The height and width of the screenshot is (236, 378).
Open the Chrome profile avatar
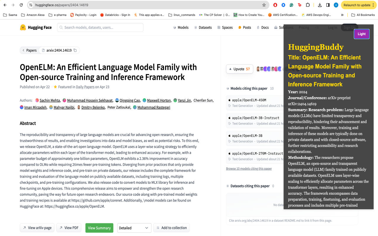coord(336,5)
